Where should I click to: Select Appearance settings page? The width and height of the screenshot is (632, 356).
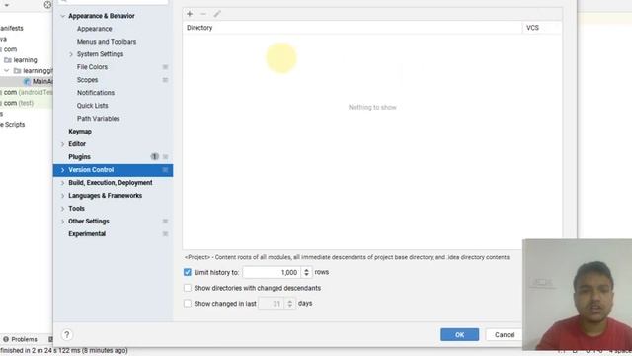pos(95,29)
